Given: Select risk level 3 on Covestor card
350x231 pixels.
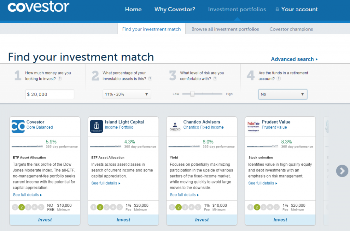Looking at the screenshot, I should click(x=28, y=207).
